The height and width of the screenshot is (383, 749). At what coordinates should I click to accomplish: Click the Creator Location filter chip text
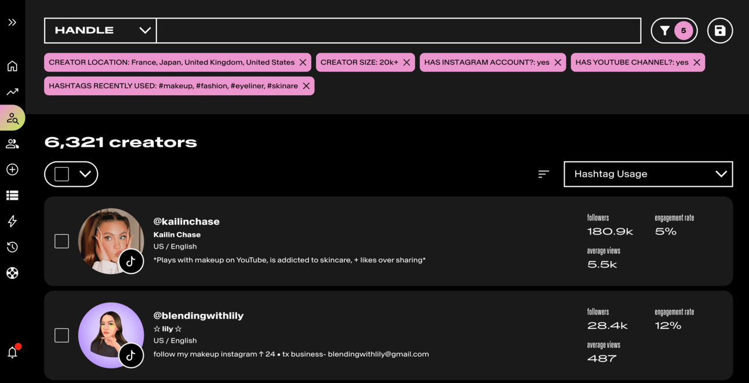172,63
